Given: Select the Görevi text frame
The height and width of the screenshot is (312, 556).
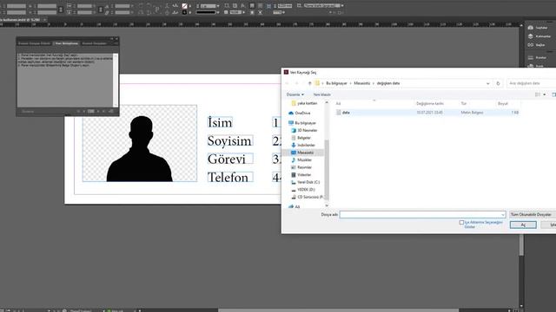Looking at the screenshot, I should pos(229,159).
